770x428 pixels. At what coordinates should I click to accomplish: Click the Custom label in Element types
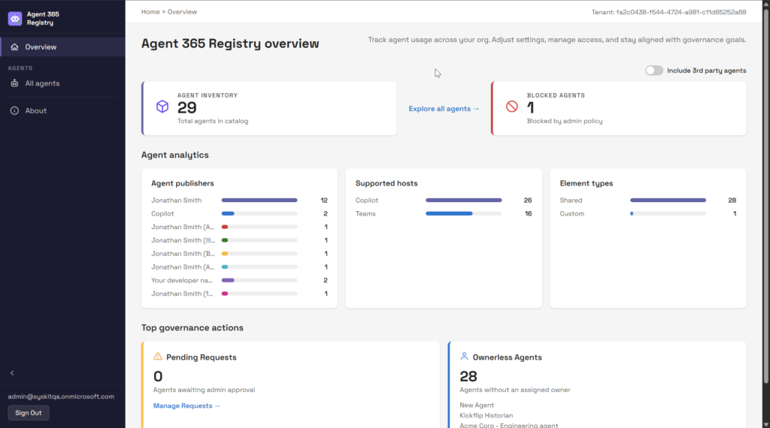point(572,214)
